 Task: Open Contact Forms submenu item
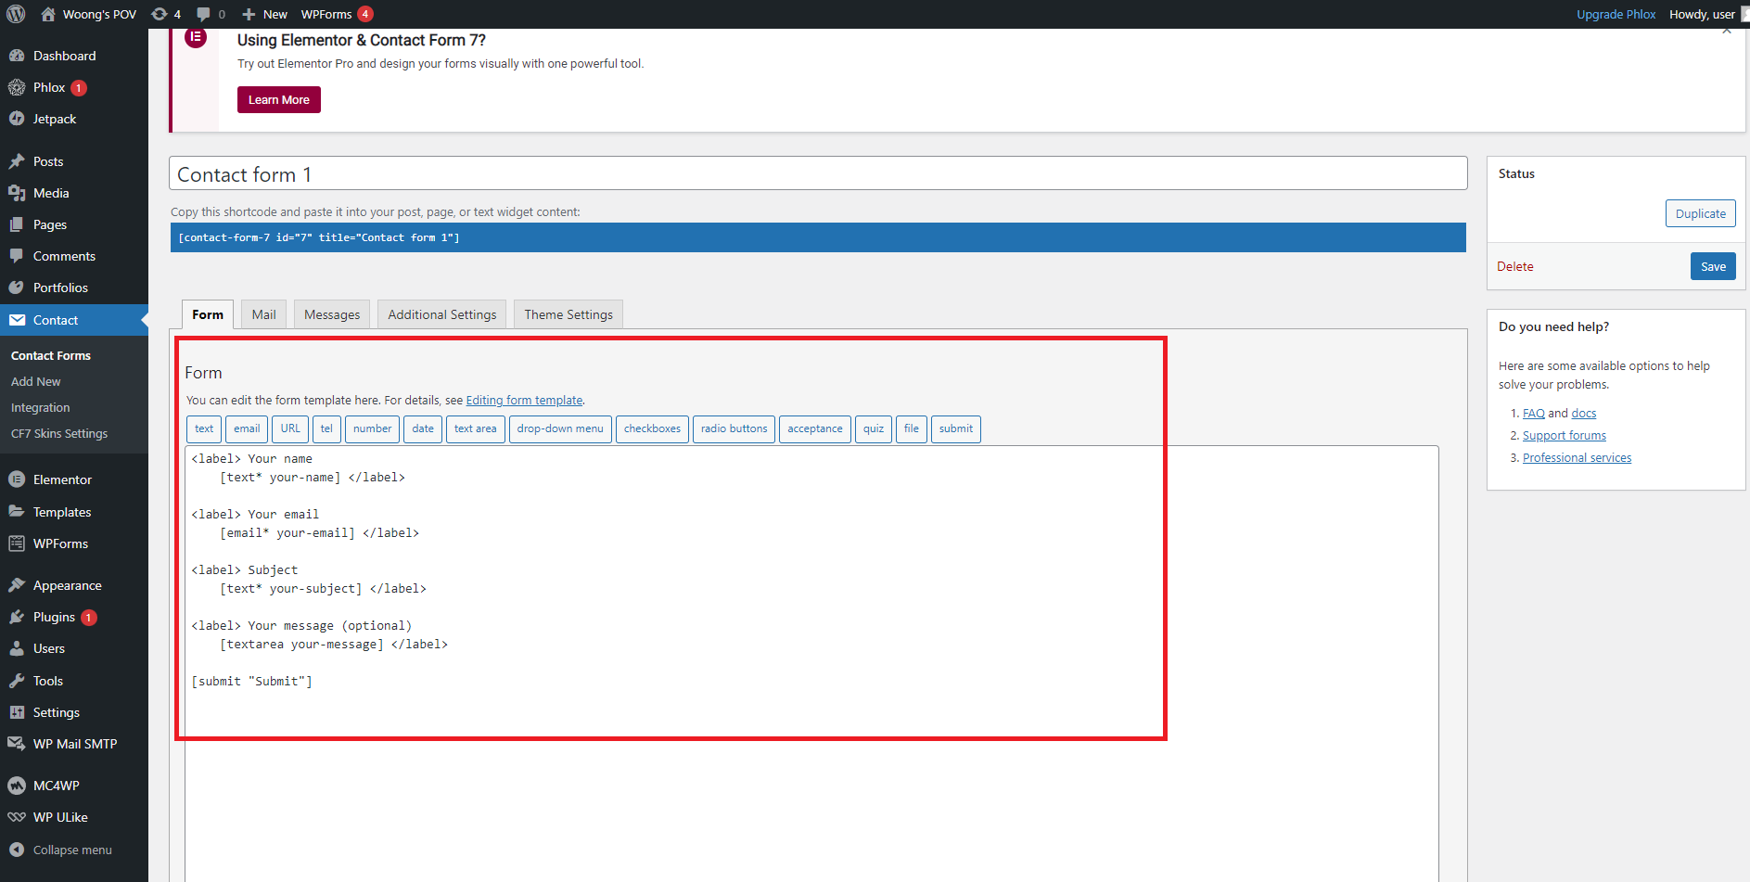click(51, 355)
